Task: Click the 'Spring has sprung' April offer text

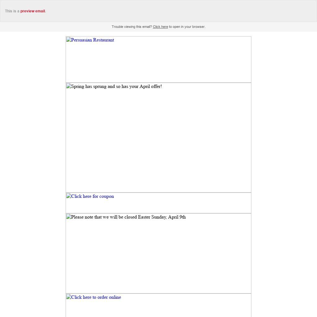Action: coord(116,86)
